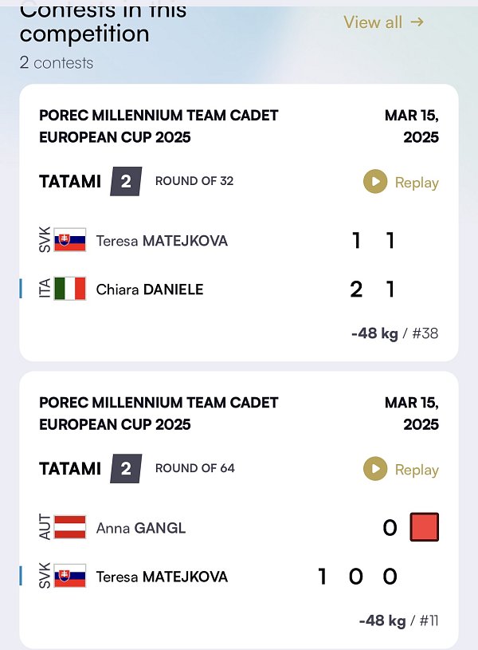Open the -48 kg / #11 contest details
The width and height of the screenshot is (478, 650).
[399, 620]
